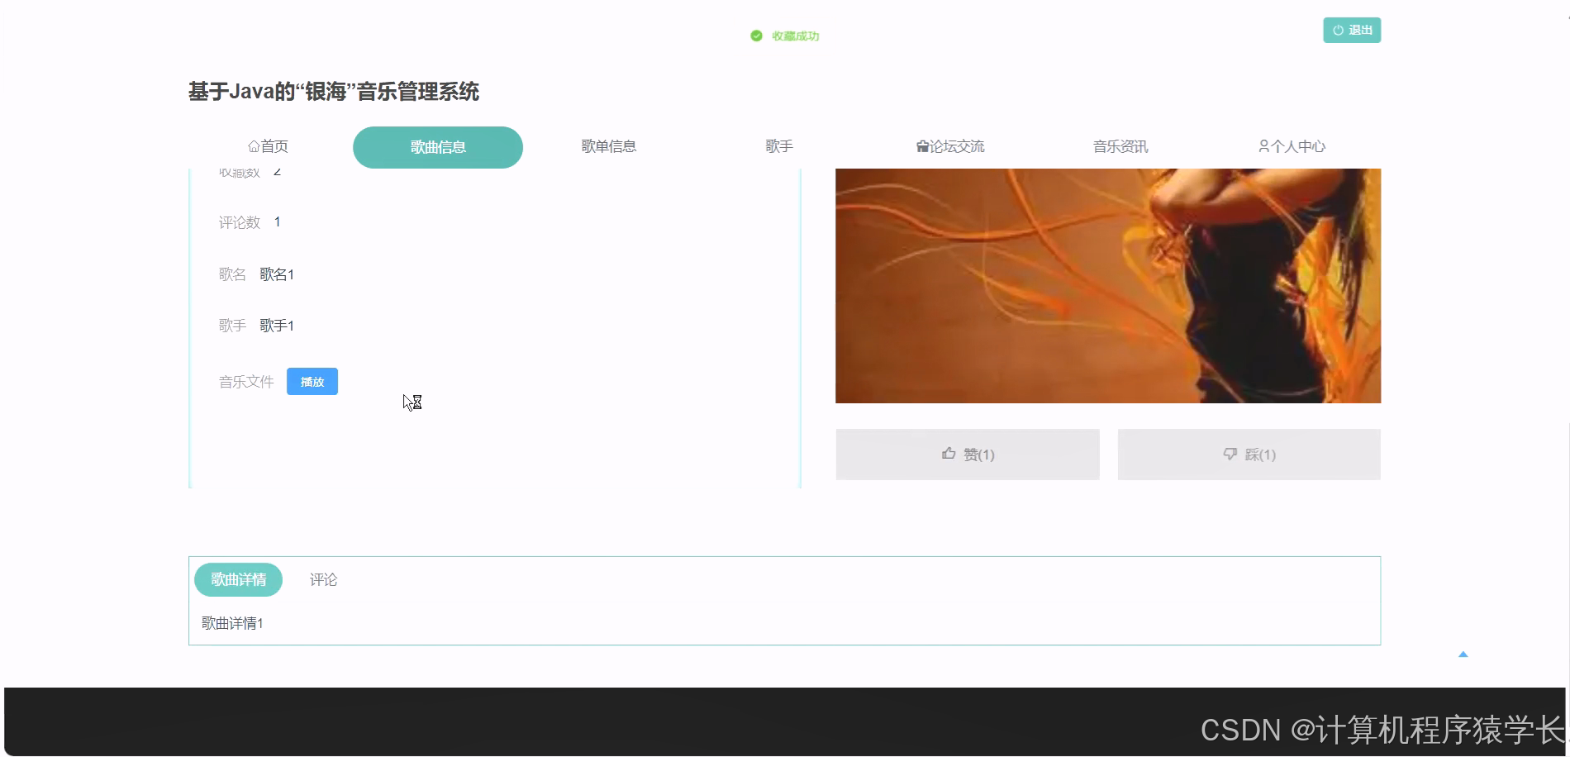This screenshot has height=757, width=1570.
Task: Click the 播放 button to play music
Action: (x=312, y=381)
